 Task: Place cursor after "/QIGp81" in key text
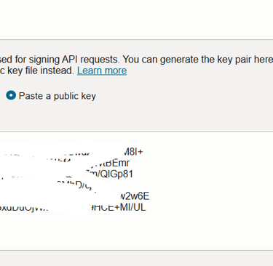click(133, 174)
